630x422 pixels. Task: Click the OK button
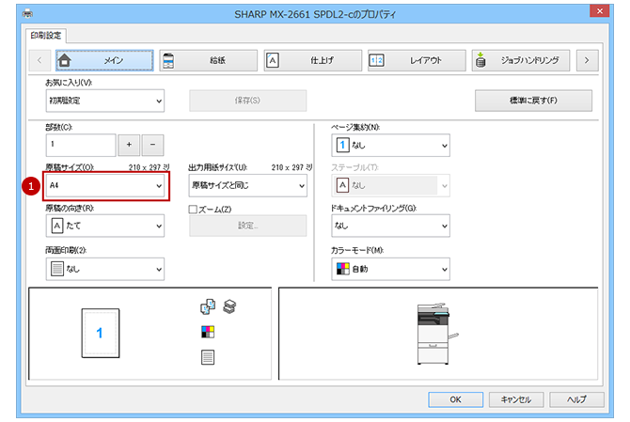click(456, 399)
